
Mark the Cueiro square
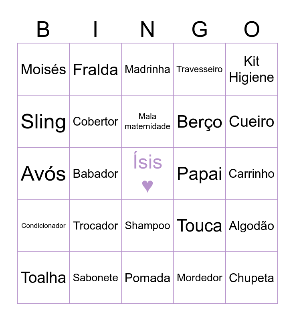(252, 122)
